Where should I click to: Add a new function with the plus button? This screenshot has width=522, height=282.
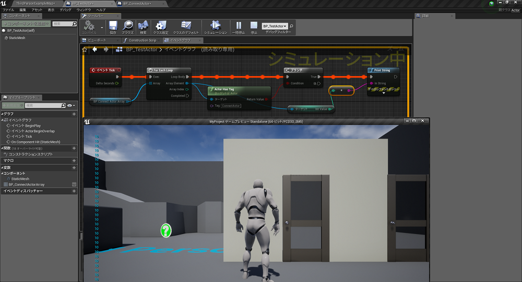74,149
